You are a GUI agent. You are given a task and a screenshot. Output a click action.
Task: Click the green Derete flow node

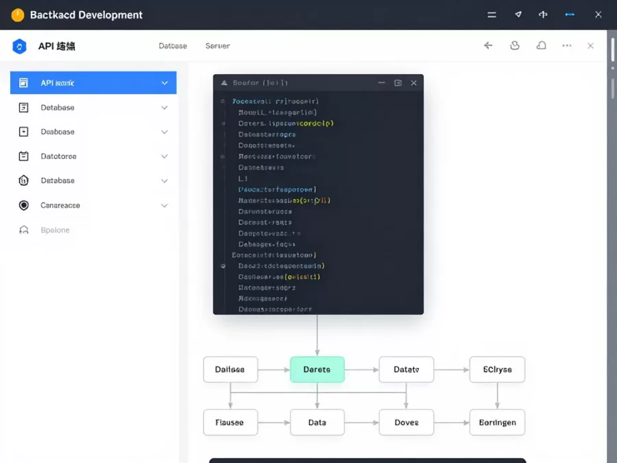317,369
